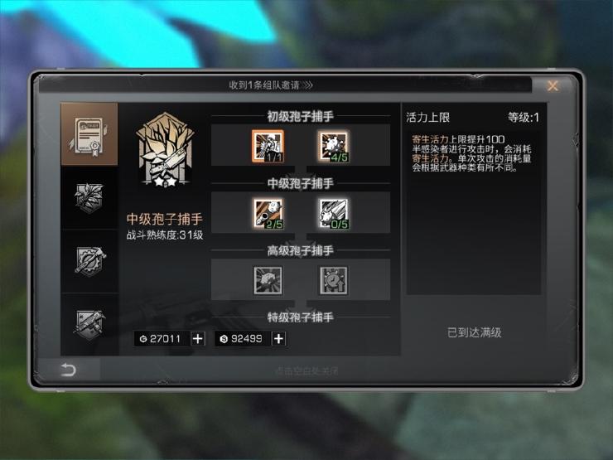Close the panel with orange X
Screen dimensions: 613x460
click(x=553, y=85)
